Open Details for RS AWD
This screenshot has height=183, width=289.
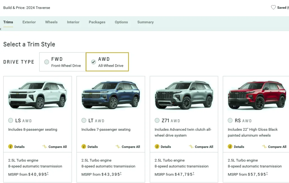tap(239, 147)
